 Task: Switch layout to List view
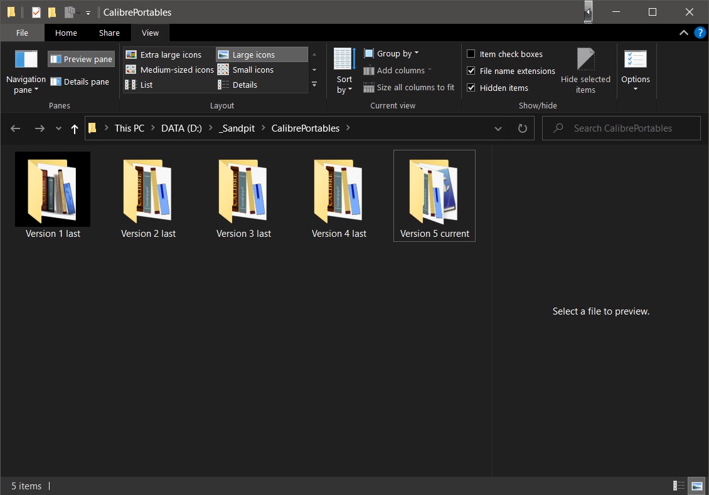(x=139, y=85)
